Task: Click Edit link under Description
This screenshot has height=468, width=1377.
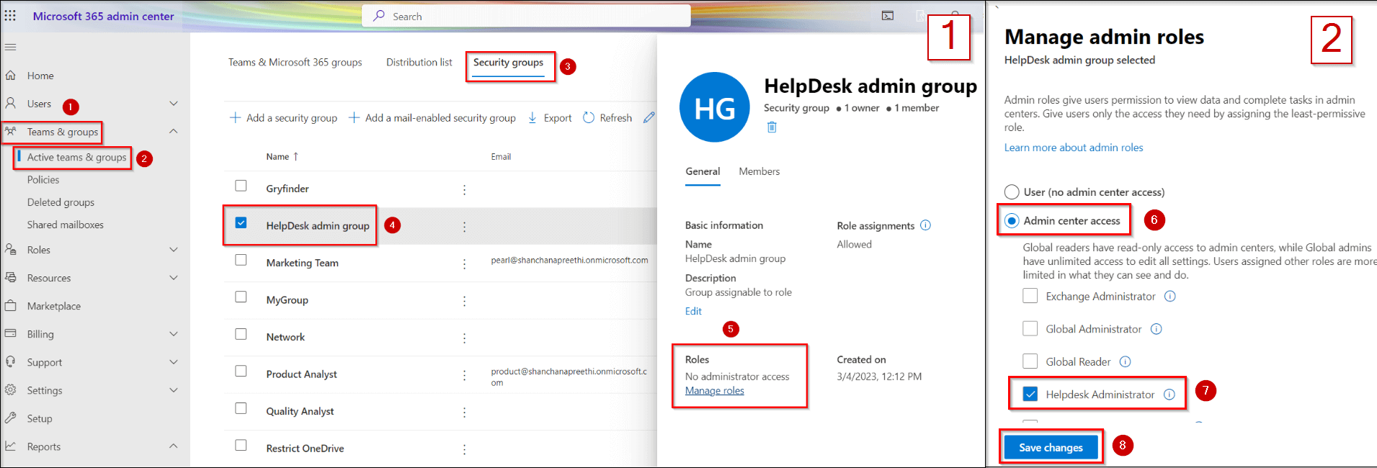Action: click(693, 311)
